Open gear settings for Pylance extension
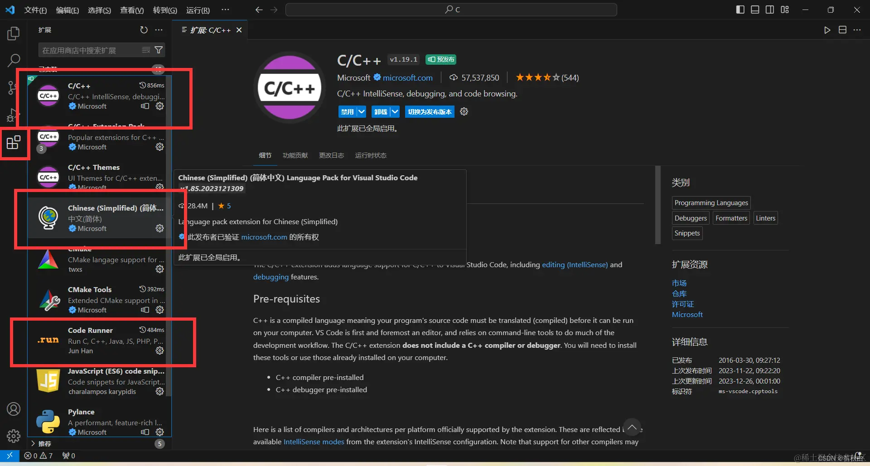870x466 pixels. click(159, 432)
